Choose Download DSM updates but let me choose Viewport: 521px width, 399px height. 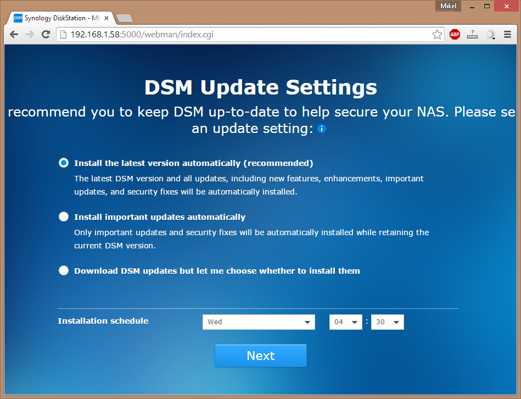pos(64,270)
